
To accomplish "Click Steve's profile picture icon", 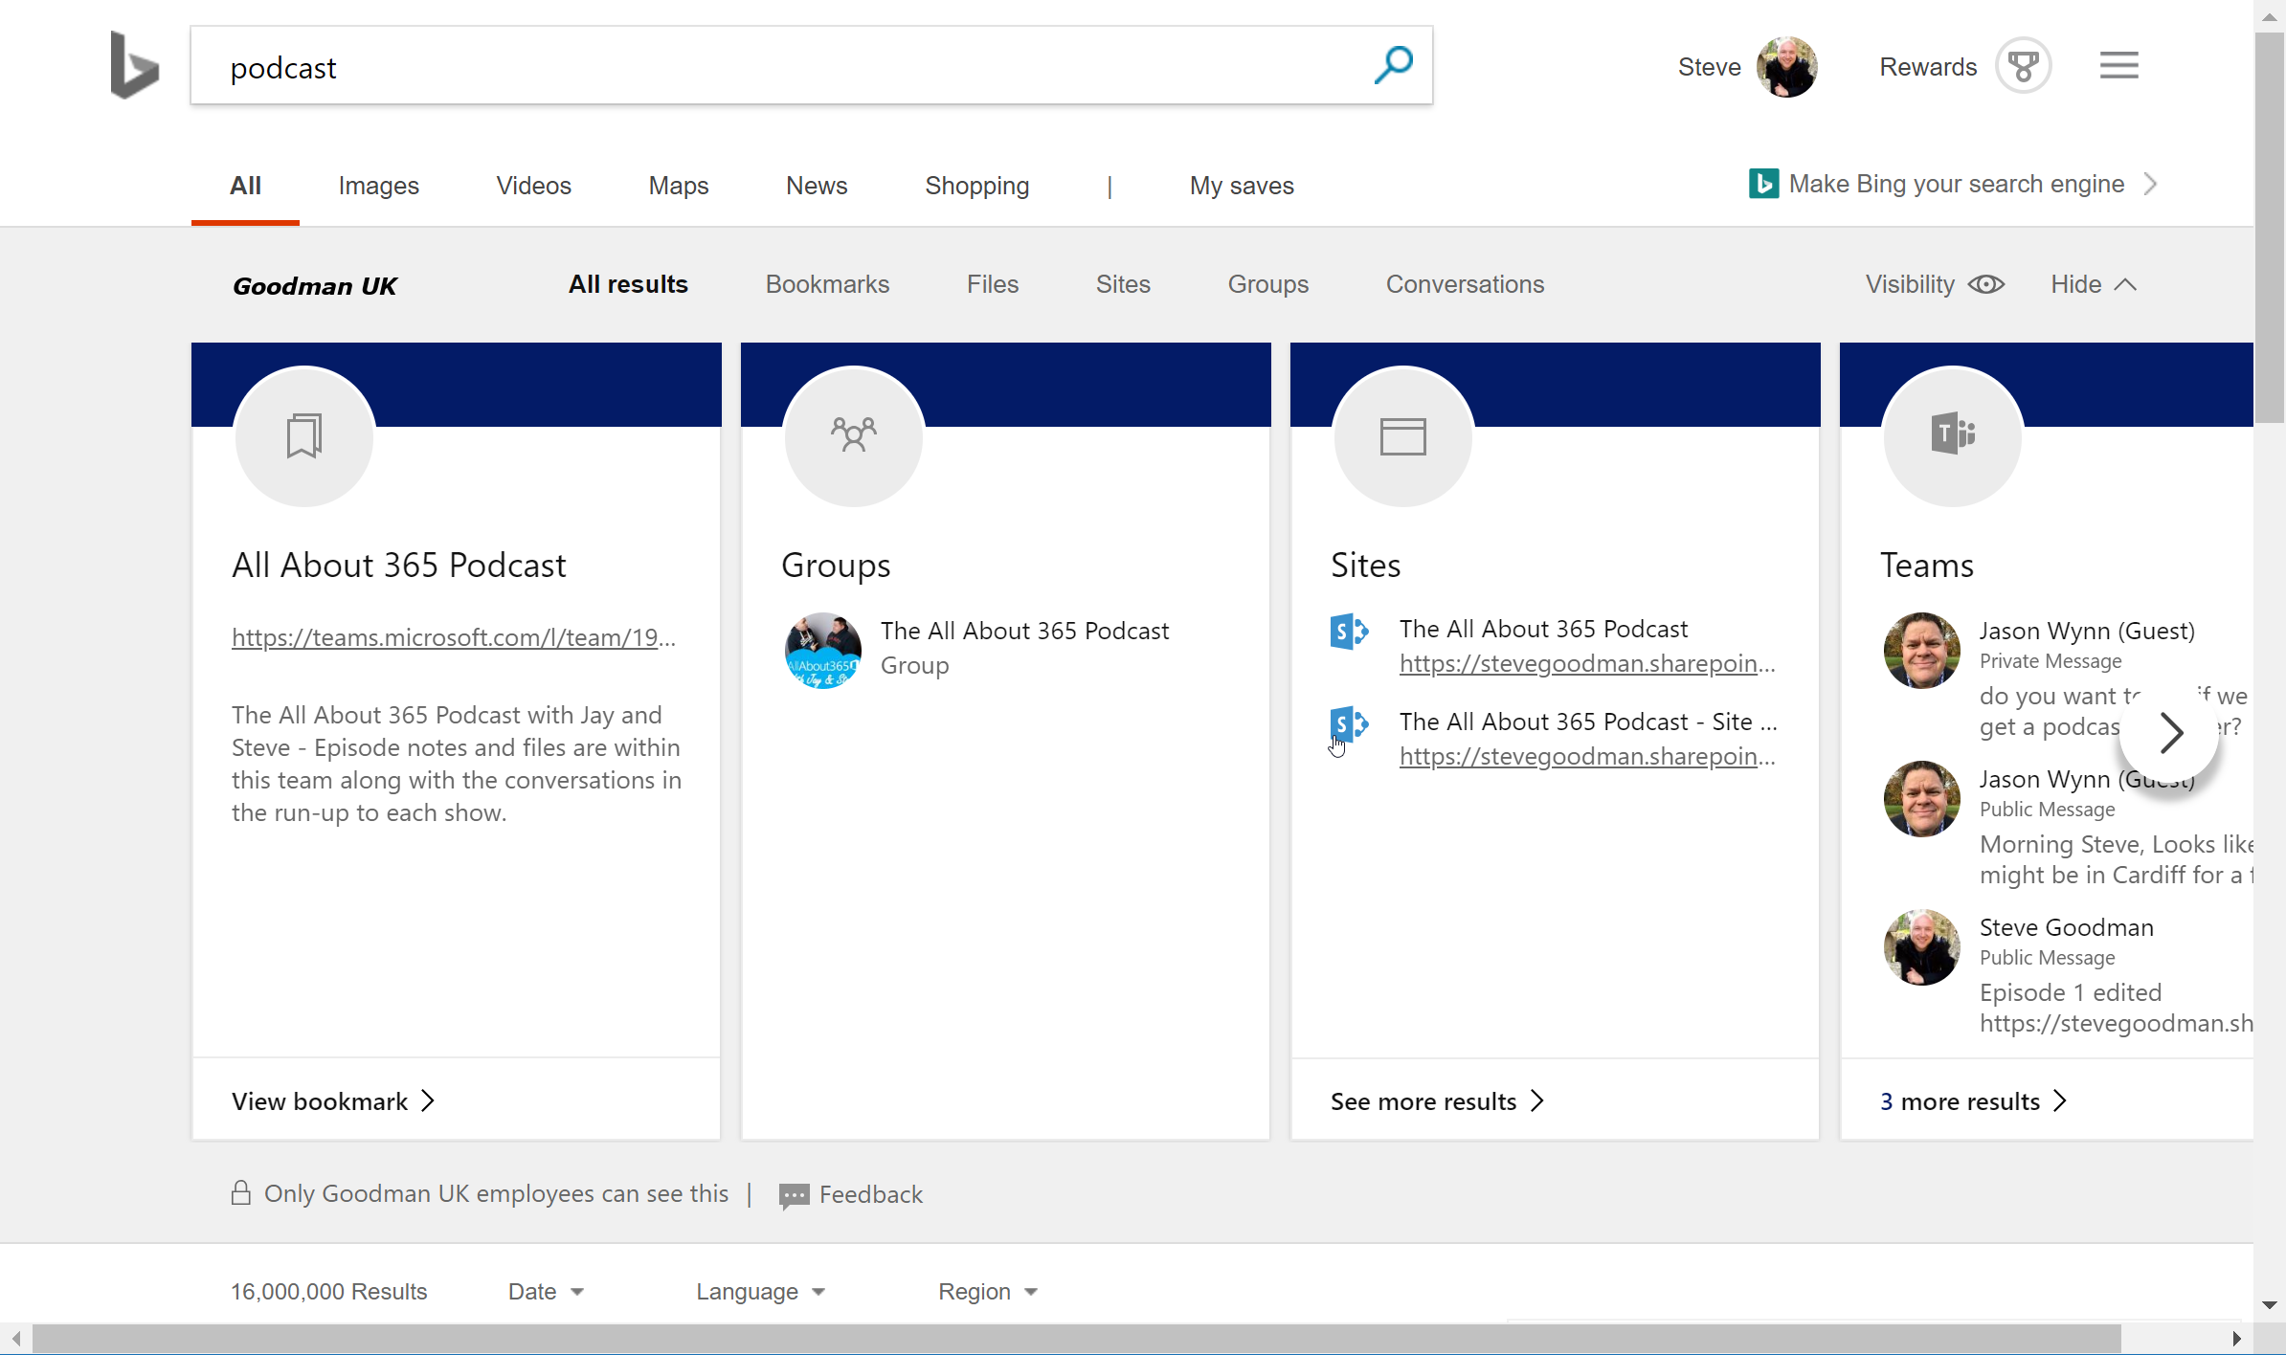I will point(1786,66).
